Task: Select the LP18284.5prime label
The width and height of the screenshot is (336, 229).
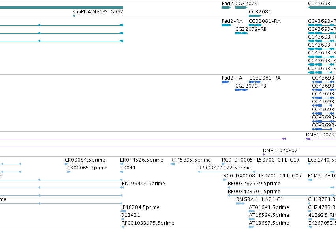Action: click(x=140, y=207)
